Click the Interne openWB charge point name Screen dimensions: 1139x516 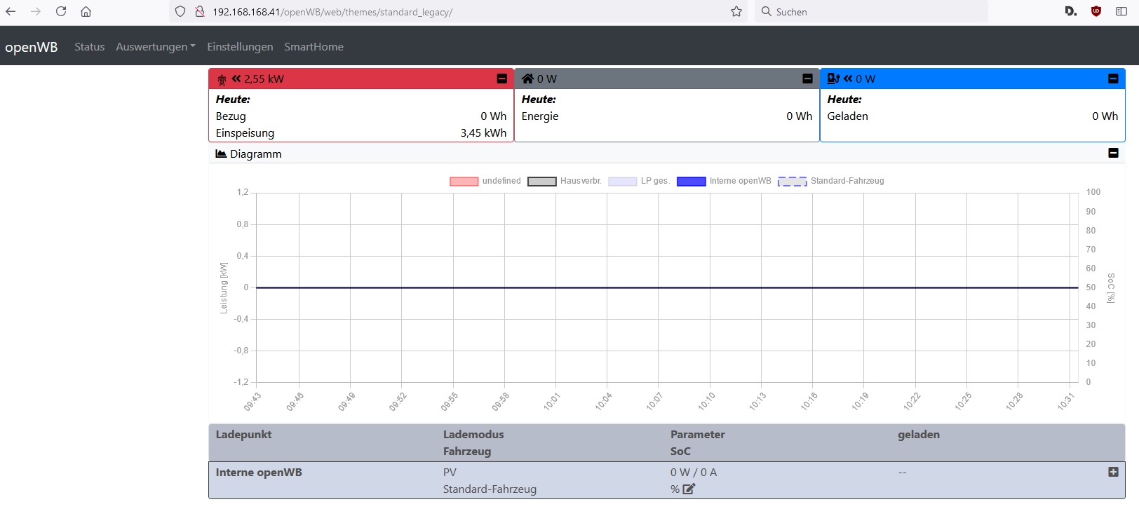point(259,472)
